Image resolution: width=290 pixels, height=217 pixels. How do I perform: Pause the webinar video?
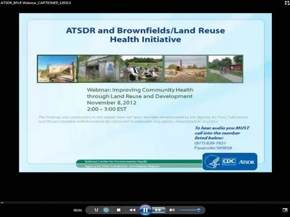click(145, 210)
